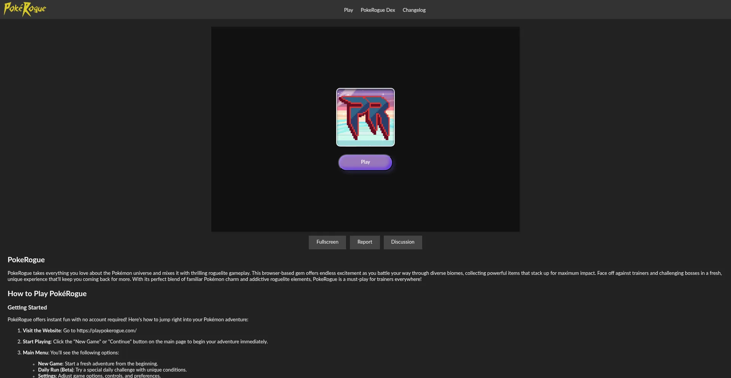Image resolution: width=731 pixels, height=378 pixels.
Task: Click the Report button
Action: [x=364, y=242]
